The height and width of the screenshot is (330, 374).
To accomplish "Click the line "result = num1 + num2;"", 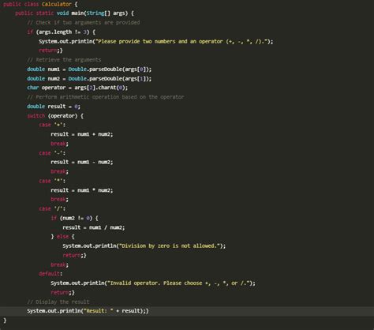I will coord(82,134).
